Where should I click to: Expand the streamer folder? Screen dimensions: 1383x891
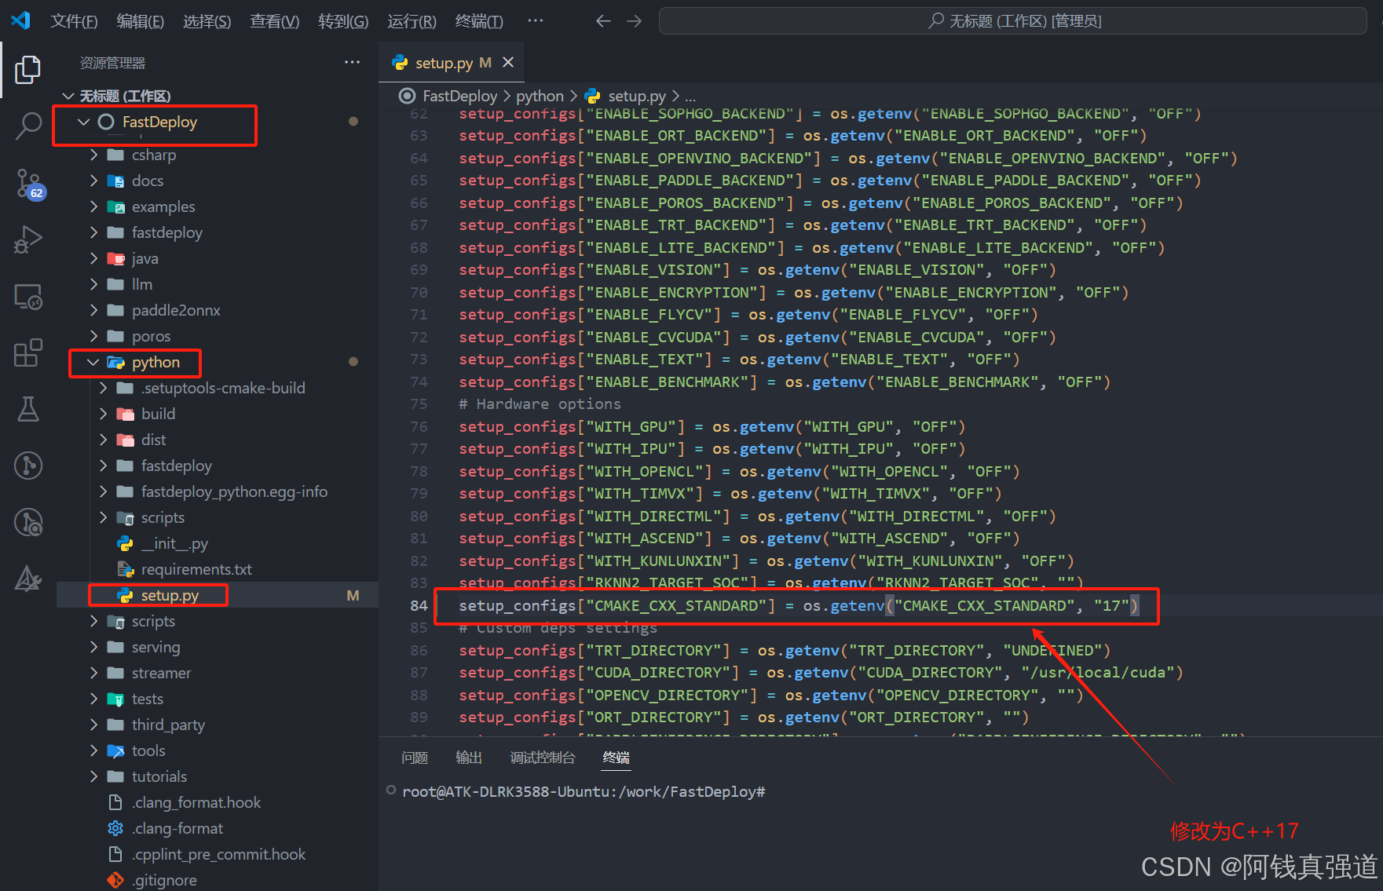[x=94, y=673]
